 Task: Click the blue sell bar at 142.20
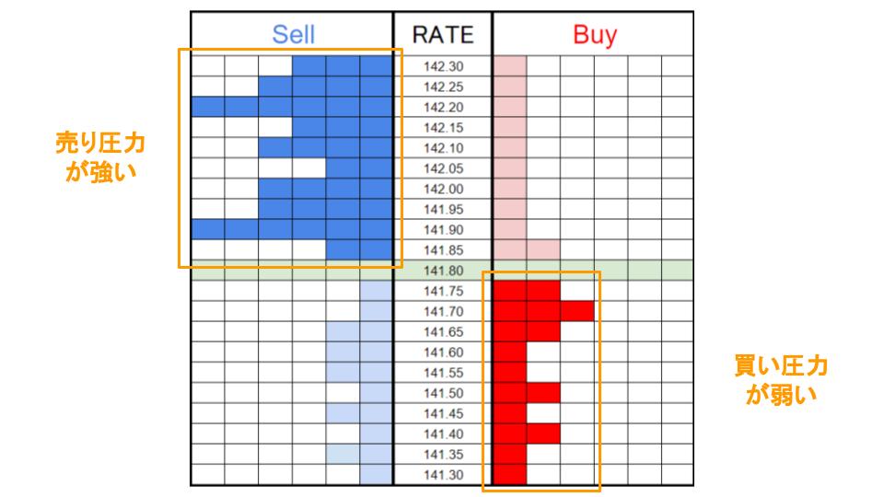(x=293, y=107)
